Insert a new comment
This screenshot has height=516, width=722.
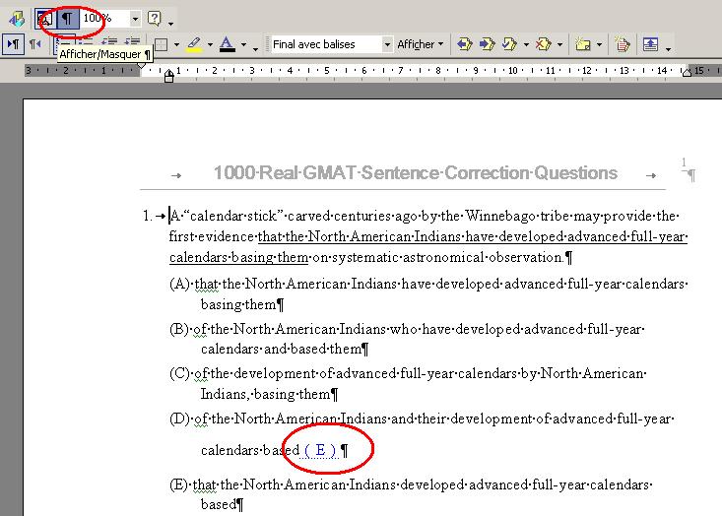(x=582, y=44)
